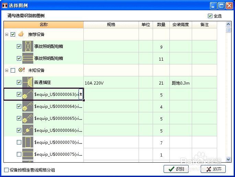The image size is (235, 177).
Task: Toggle the 全选 checkbox
Action: pos(210,16)
